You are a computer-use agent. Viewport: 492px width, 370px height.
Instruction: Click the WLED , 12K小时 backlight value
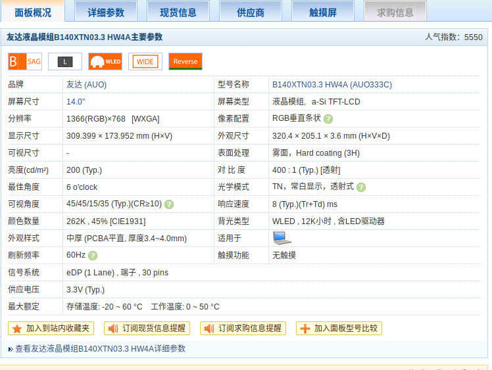click(328, 221)
